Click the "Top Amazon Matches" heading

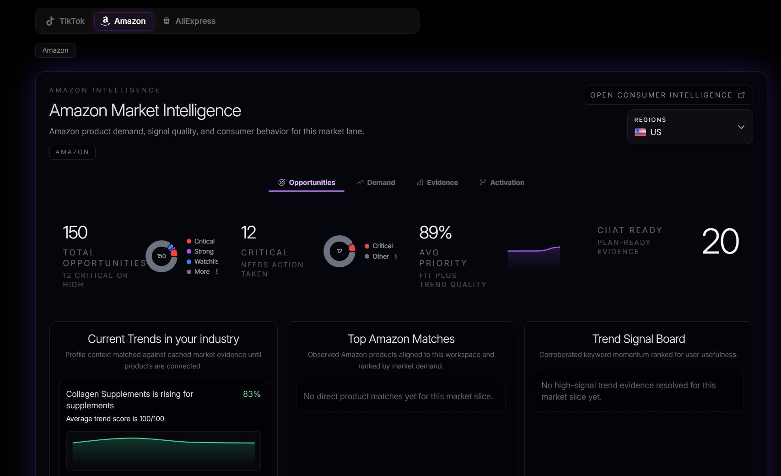point(401,339)
